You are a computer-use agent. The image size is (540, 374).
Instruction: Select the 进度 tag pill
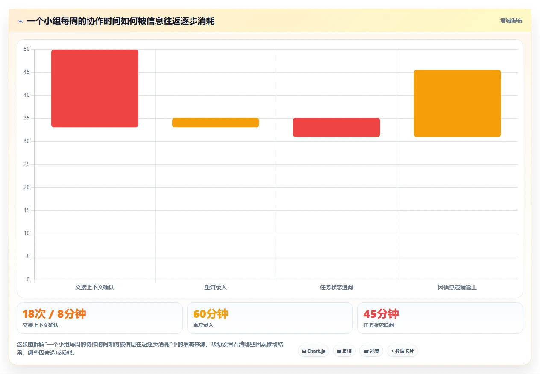(x=371, y=351)
